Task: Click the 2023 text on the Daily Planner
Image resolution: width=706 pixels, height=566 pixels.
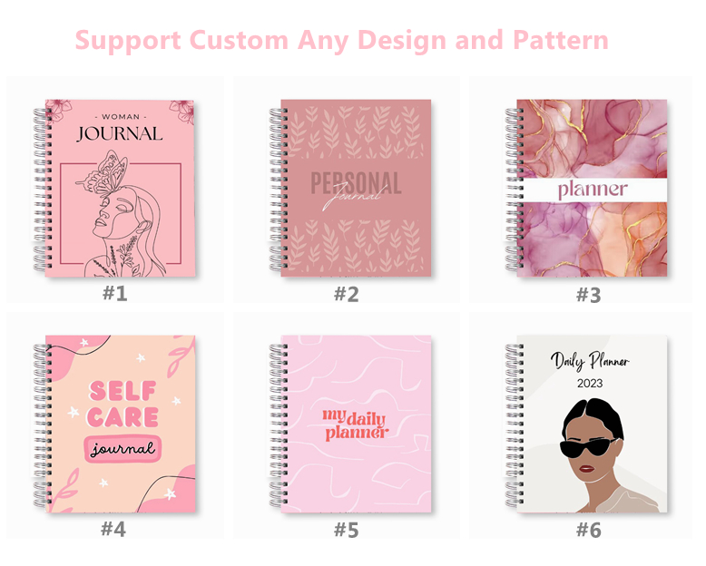Action: 590,384
